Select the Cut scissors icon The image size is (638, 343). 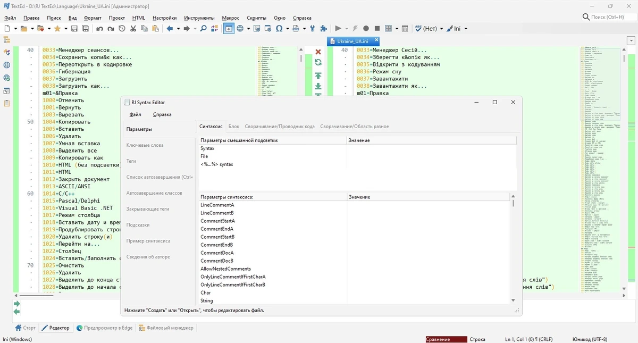[133, 29]
